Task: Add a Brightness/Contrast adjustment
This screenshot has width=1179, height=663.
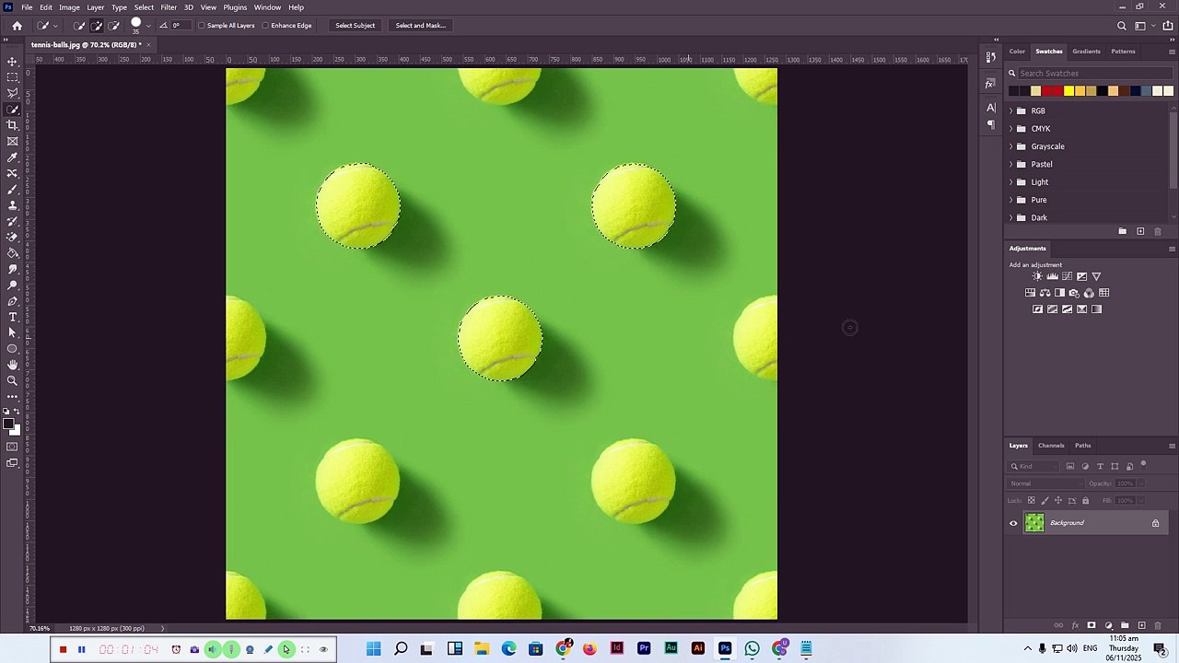Action: point(1038,276)
